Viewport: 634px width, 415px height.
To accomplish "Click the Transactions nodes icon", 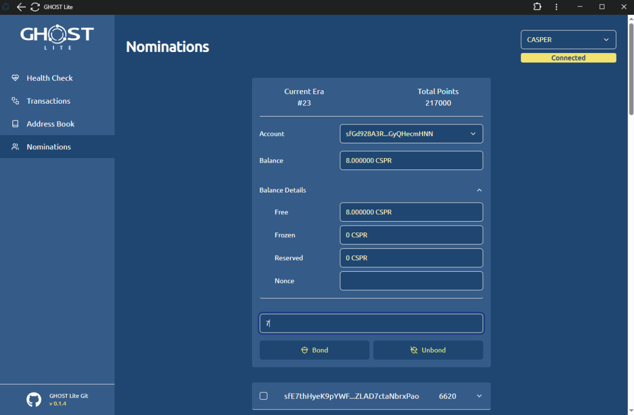I will 15,101.
